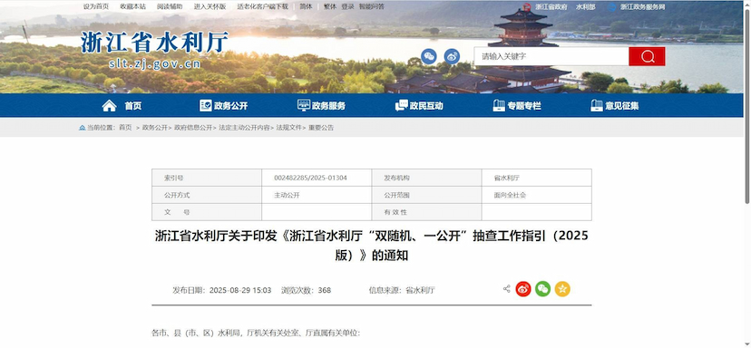Share article to Weibo via red icon

523,289
